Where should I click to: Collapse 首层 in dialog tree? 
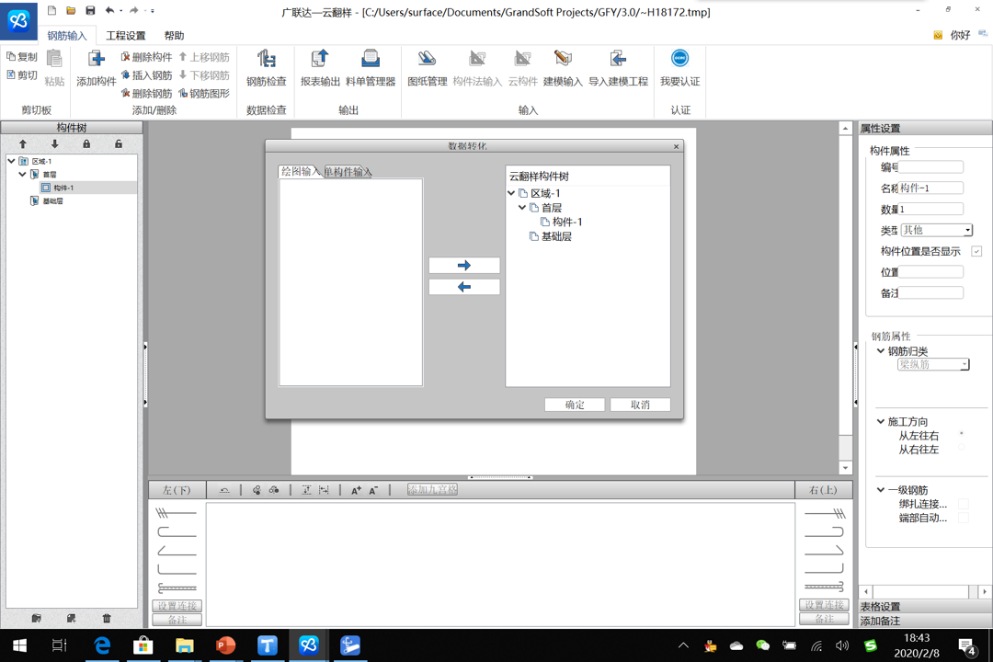[522, 207]
